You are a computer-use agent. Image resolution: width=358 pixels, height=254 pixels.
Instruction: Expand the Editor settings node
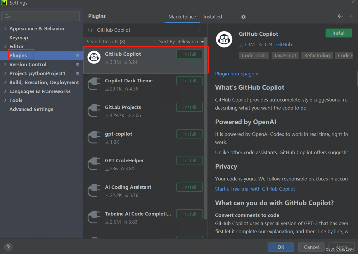[x=5, y=46]
